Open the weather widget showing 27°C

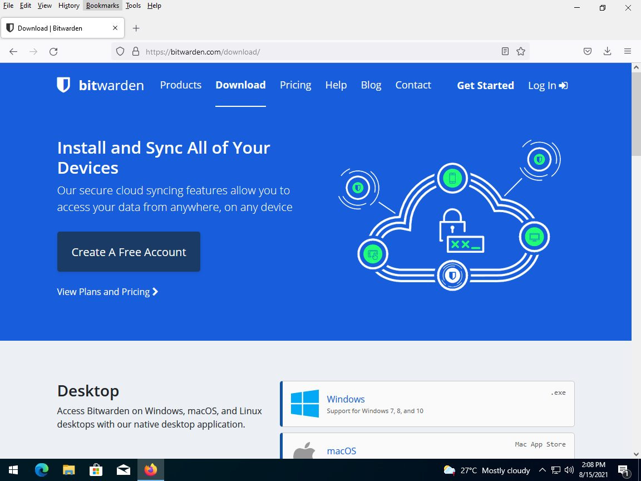486,470
